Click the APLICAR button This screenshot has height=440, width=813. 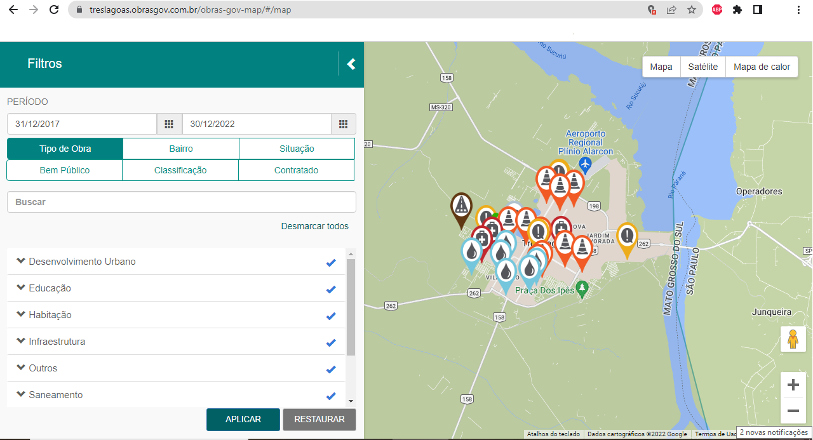point(243,419)
